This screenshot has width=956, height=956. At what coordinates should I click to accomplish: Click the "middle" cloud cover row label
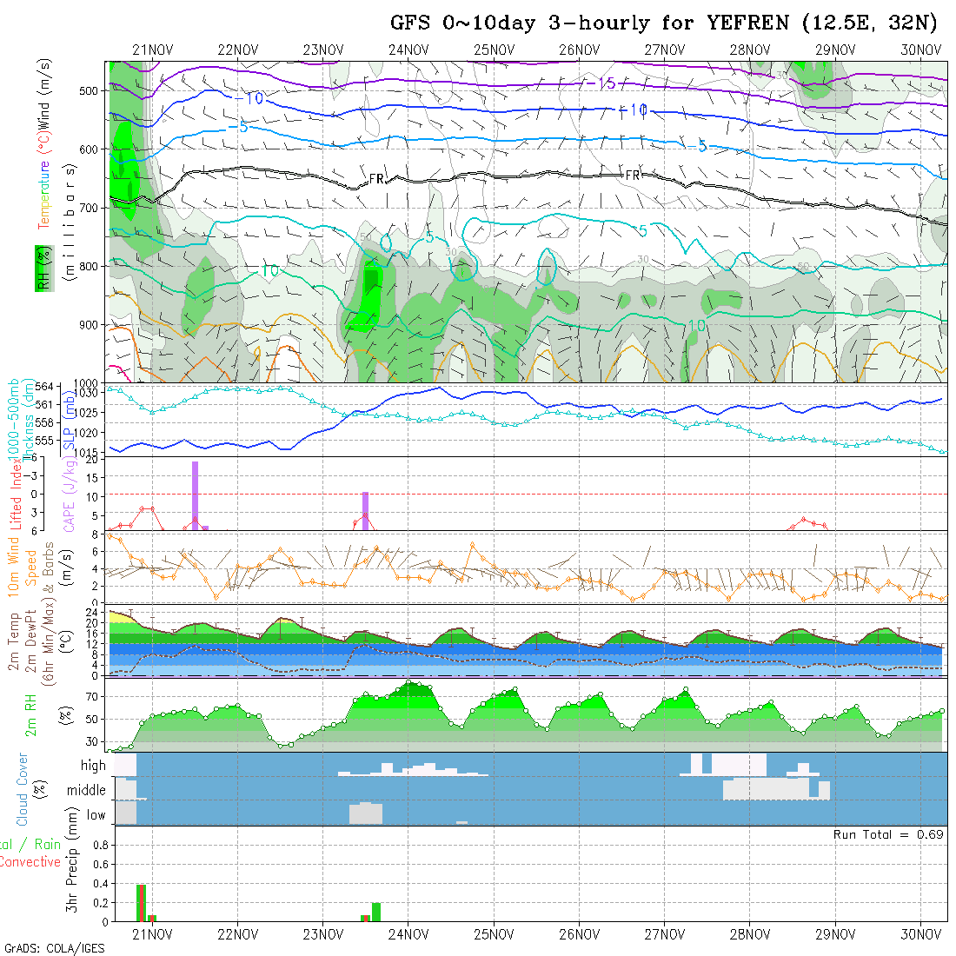(86, 791)
